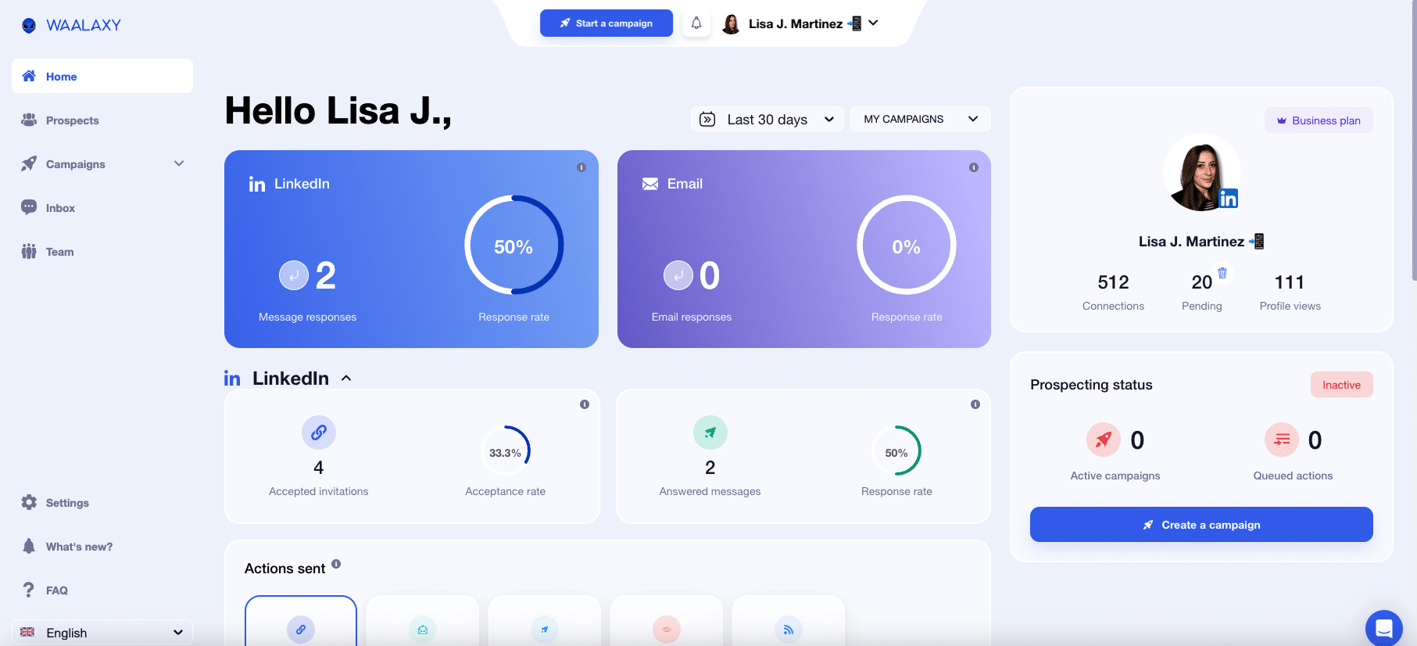Click the Active campaigns rocket icon

(x=1104, y=440)
